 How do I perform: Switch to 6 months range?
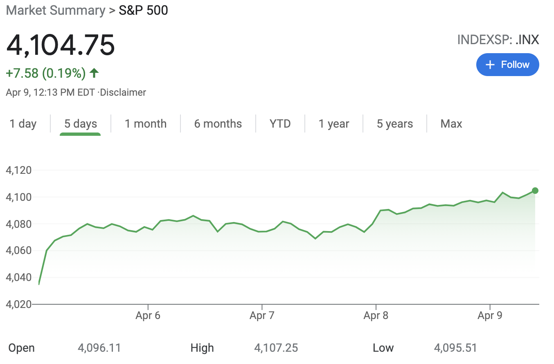[218, 124]
